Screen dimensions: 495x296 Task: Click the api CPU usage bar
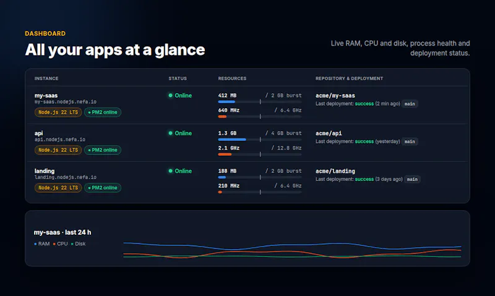point(260,154)
